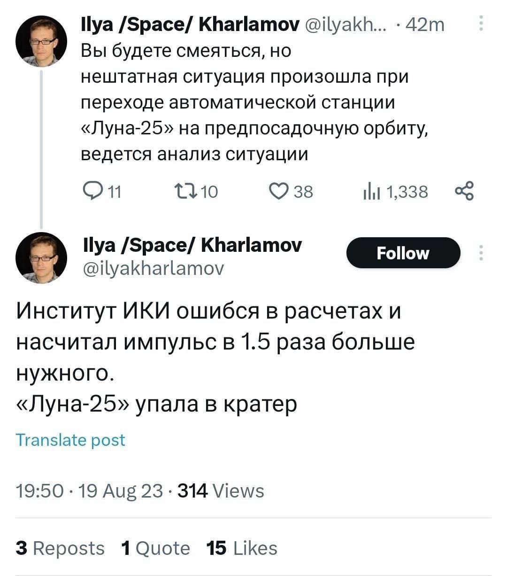Click the @ilyakharlamov handle
The image size is (507, 576).
(x=153, y=268)
